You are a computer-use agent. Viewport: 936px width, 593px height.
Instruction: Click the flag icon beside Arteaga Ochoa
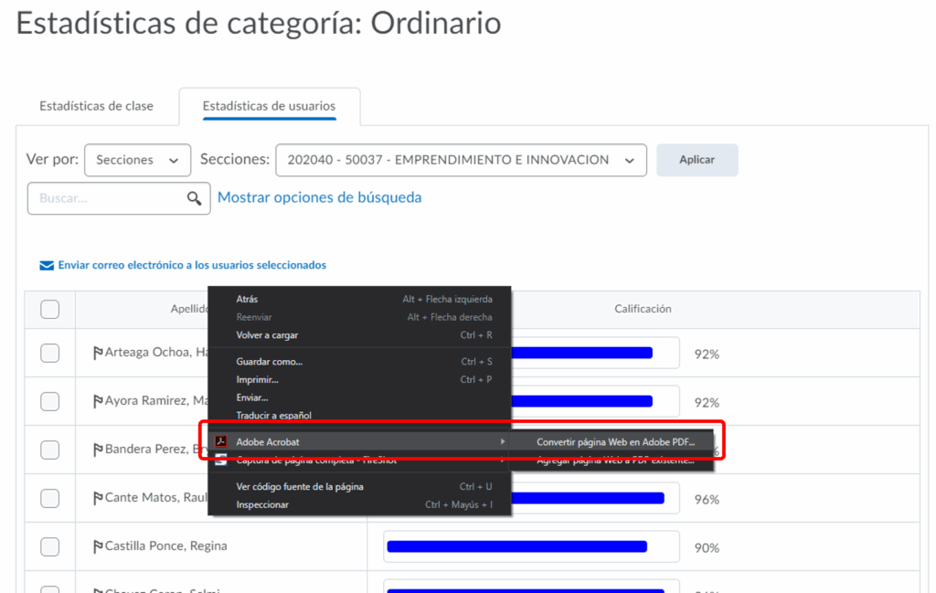click(x=98, y=353)
